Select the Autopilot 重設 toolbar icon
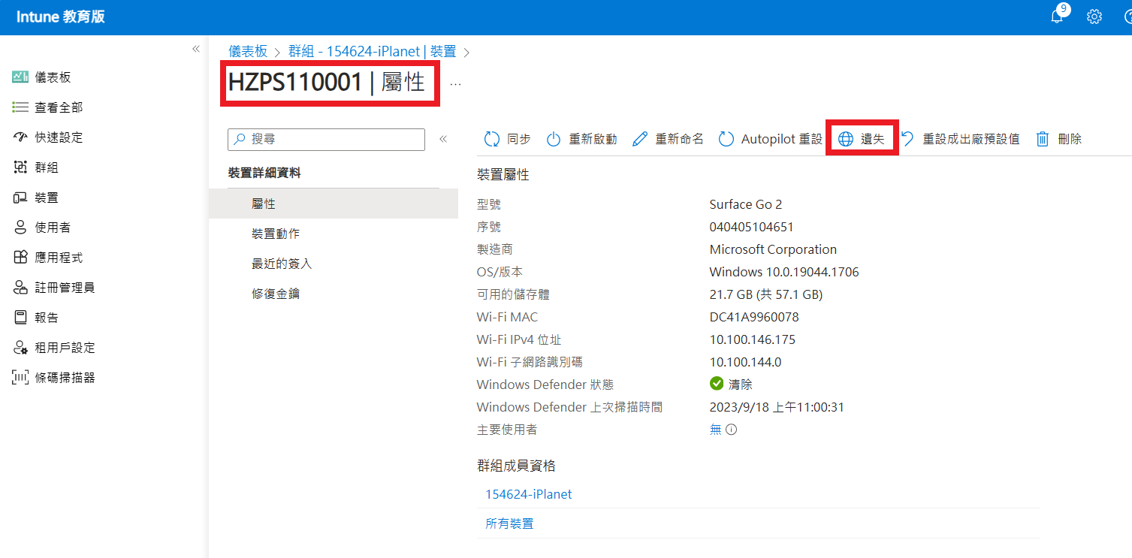 tap(726, 139)
